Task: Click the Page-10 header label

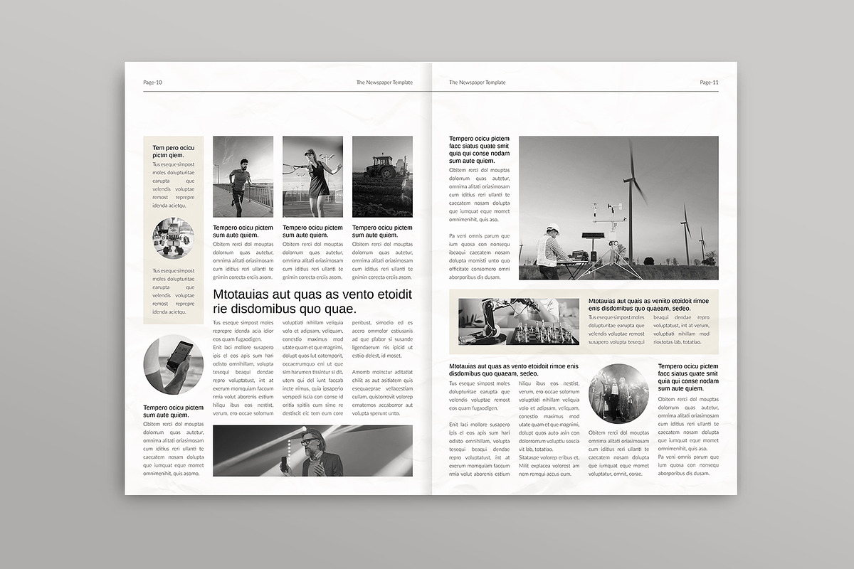Action: (152, 83)
